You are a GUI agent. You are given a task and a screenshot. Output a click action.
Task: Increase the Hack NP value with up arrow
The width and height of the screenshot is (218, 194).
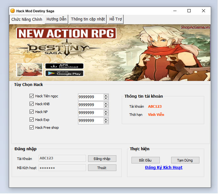click(106, 111)
